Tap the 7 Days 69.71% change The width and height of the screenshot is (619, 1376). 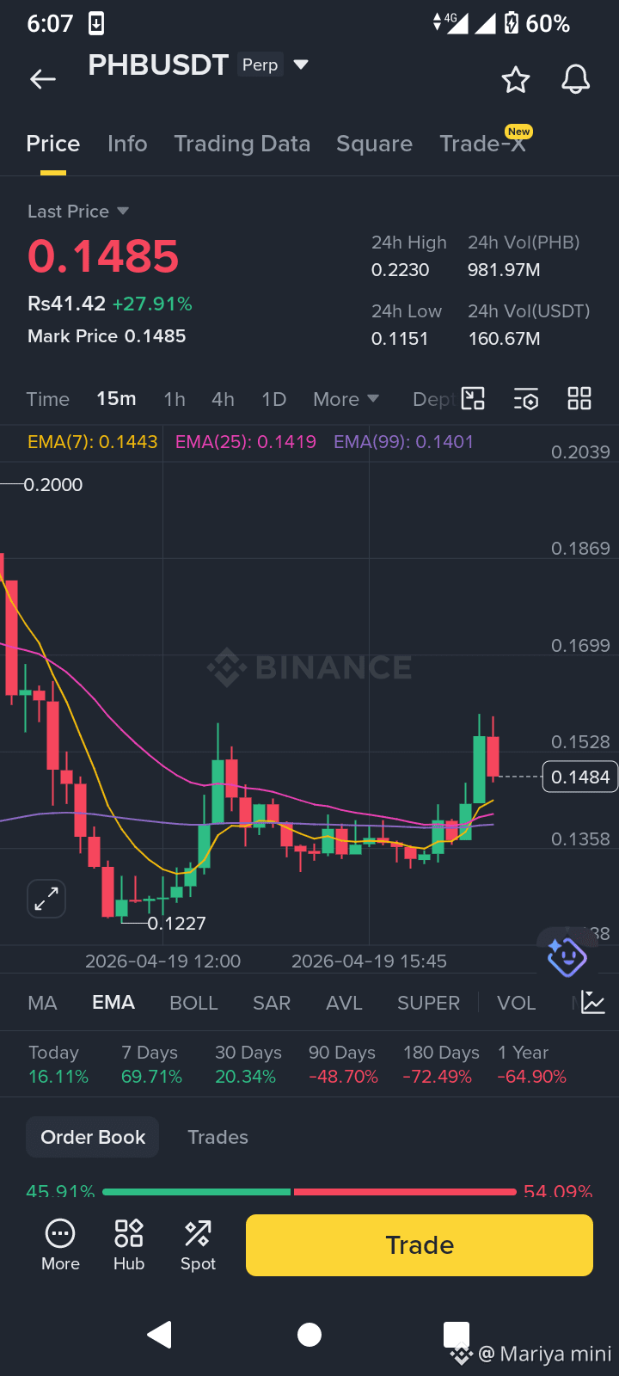click(x=151, y=1065)
